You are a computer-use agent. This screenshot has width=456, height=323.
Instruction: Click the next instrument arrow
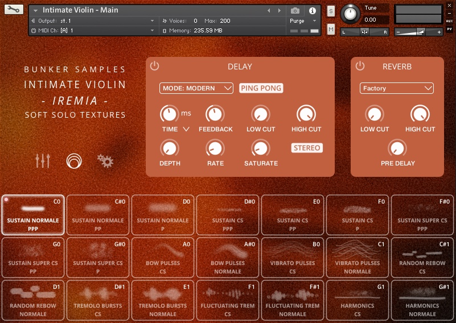coord(279,11)
